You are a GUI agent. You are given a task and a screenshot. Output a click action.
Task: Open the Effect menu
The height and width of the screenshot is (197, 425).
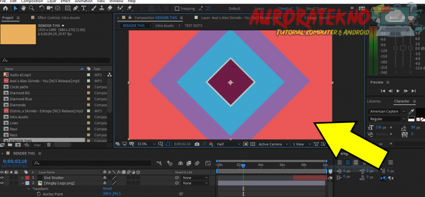pyautogui.click(x=65, y=1)
